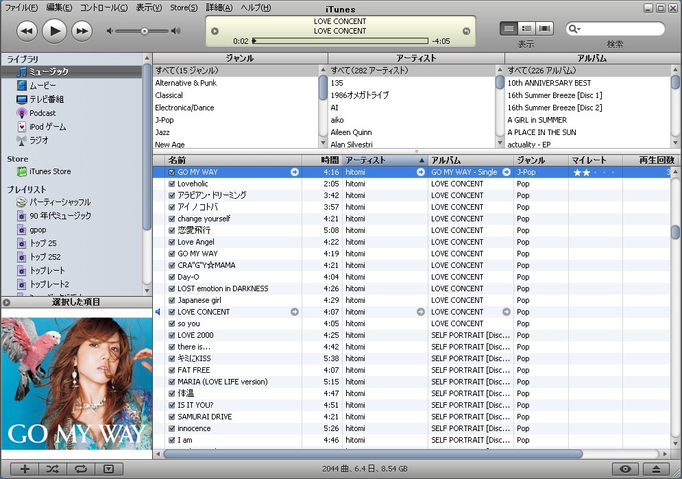Select the album grouped view button
Viewport: 682px width, 479px height.
click(526, 29)
